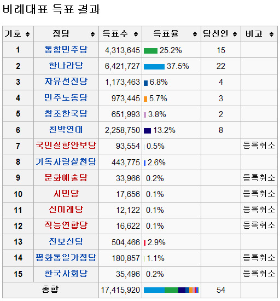Sort table by 당선인 column arrows
The height and width of the screenshot is (301, 280).
point(235,34)
